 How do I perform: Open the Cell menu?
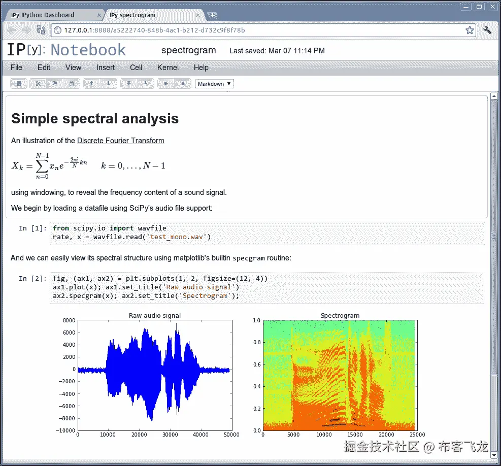click(x=136, y=68)
